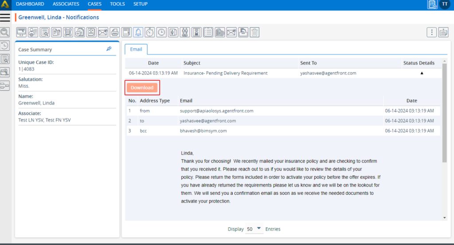Click the clipboard icon in top-right header
This screenshot has width=454, height=245.
(x=432, y=4)
